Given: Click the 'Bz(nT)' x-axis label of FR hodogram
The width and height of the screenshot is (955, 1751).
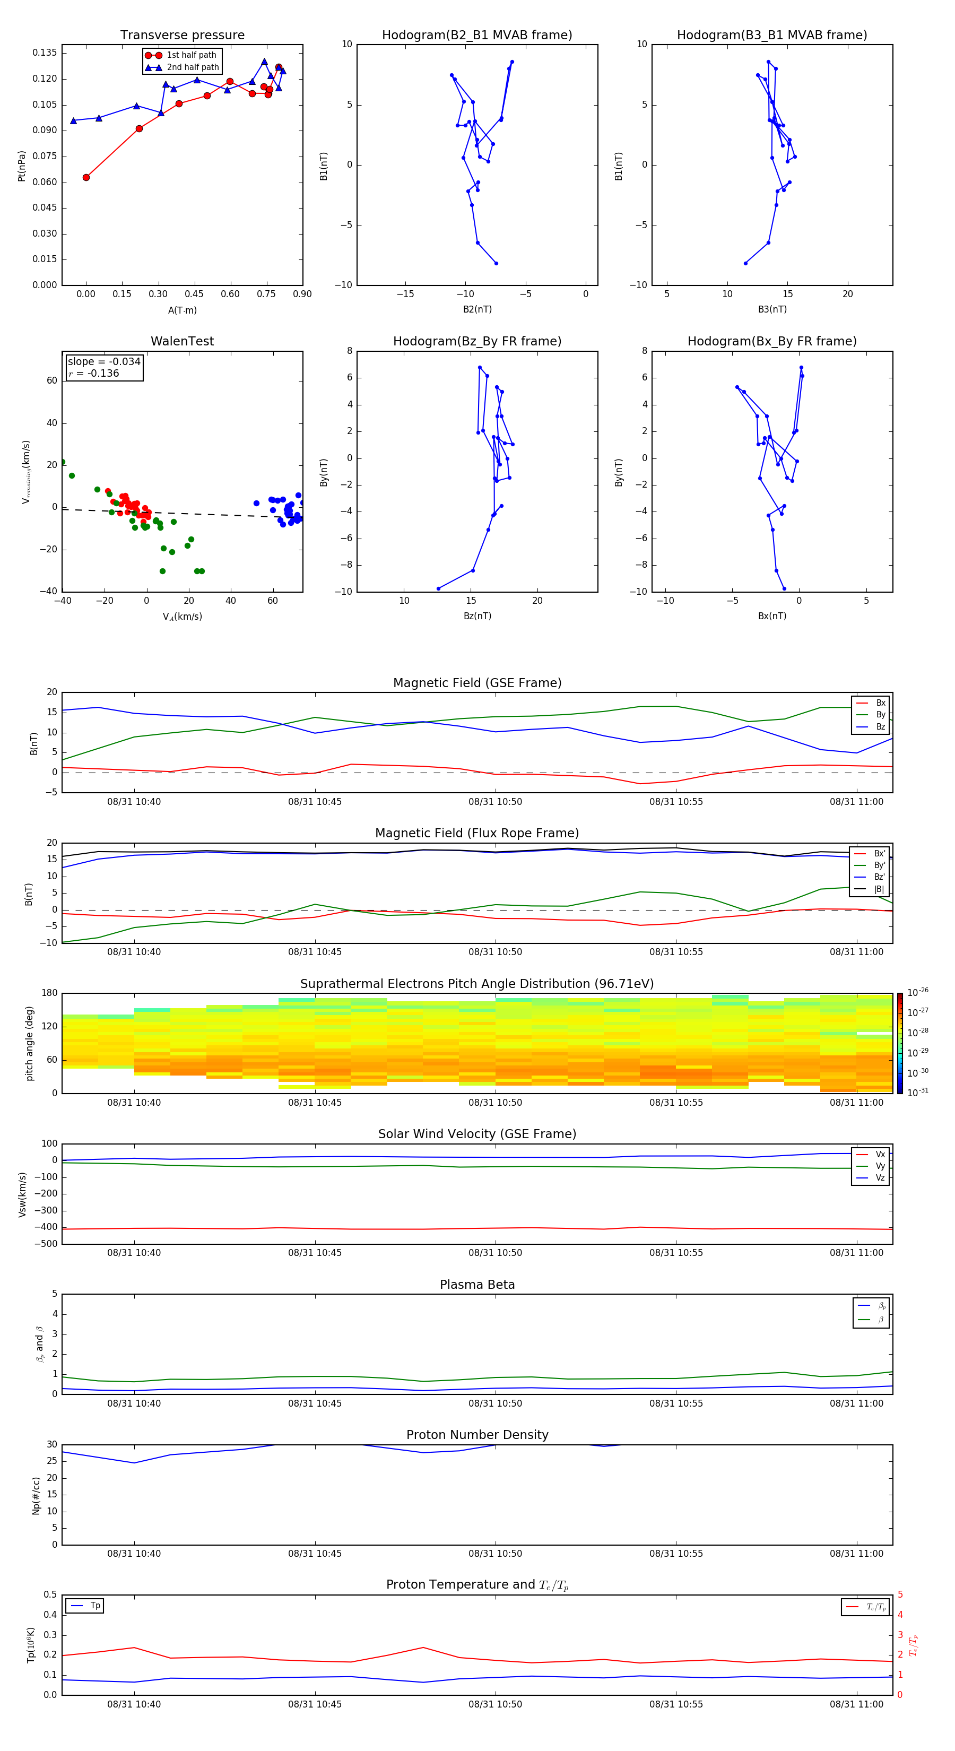Looking at the screenshot, I should click(477, 616).
